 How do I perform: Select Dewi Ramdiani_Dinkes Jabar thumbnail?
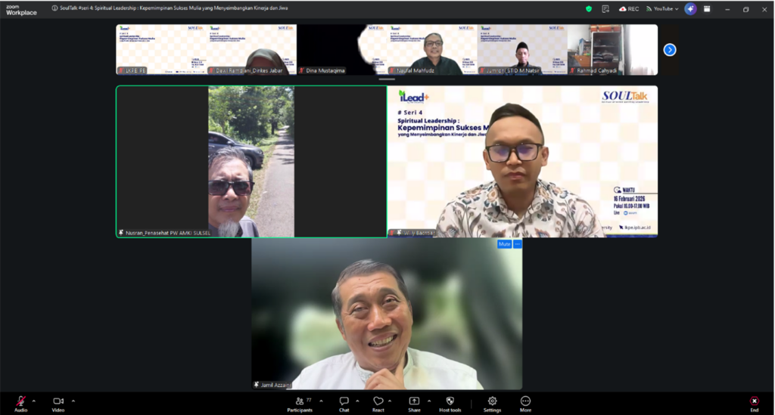click(x=251, y=50)
